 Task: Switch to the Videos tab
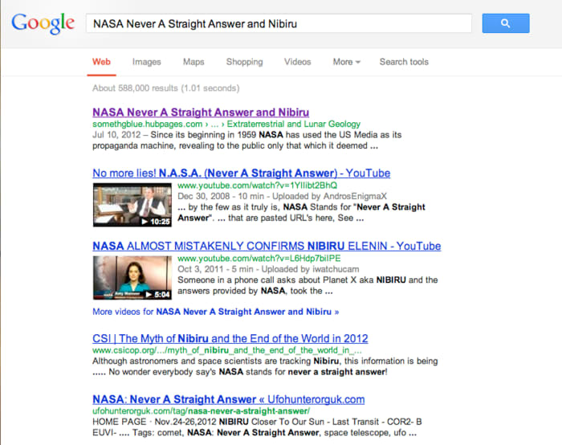point(298,62)
